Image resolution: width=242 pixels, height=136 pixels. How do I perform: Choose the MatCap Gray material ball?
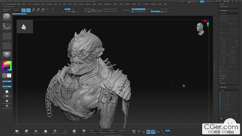pos(7,97)
